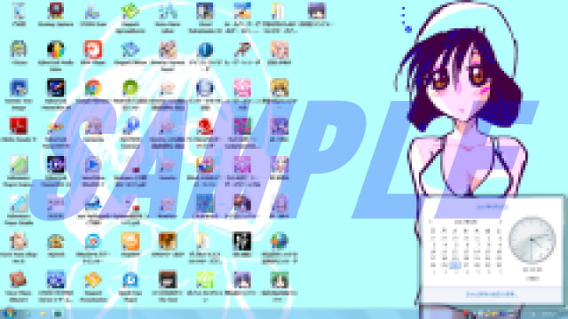The height and width of the screenshot is (319, 568).
Task: Open the folder icon on the taskbar
Action: click(x=43, y=314)
